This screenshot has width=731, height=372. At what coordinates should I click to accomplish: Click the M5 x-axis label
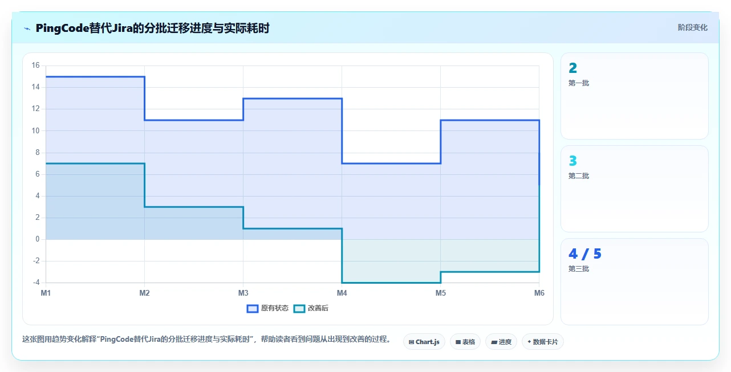point(440,293)
